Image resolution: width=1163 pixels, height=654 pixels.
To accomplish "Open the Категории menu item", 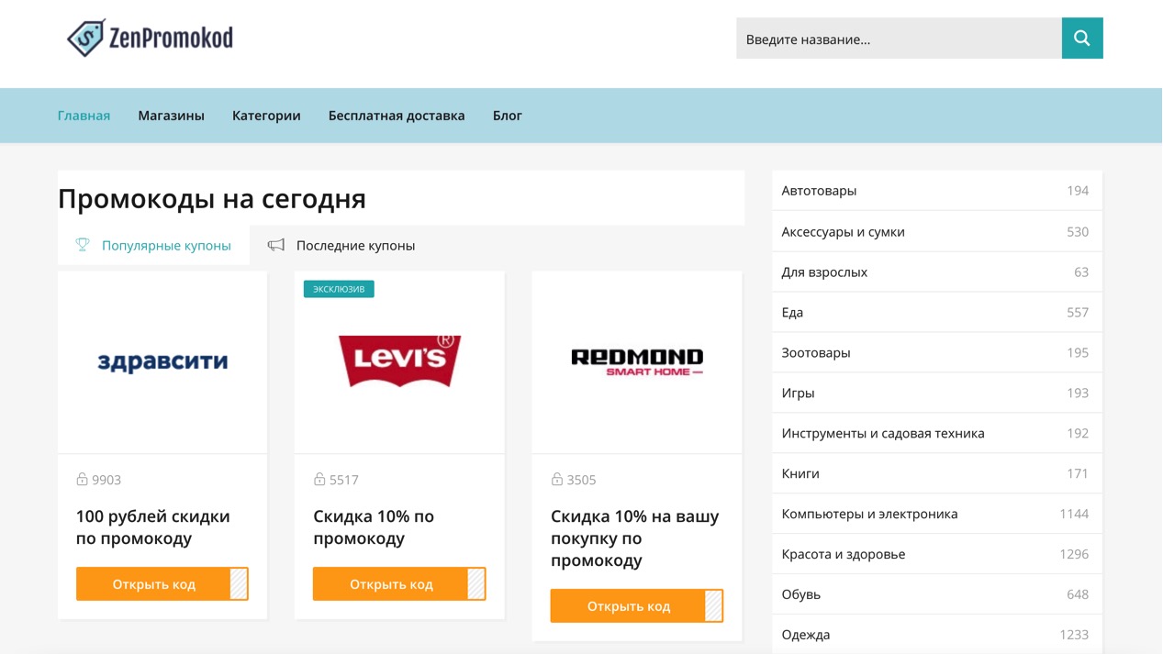I will [266, 116].
